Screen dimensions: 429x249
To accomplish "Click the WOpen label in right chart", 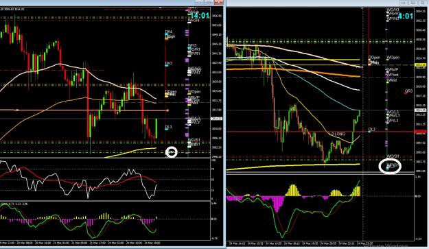I will 393,58.
